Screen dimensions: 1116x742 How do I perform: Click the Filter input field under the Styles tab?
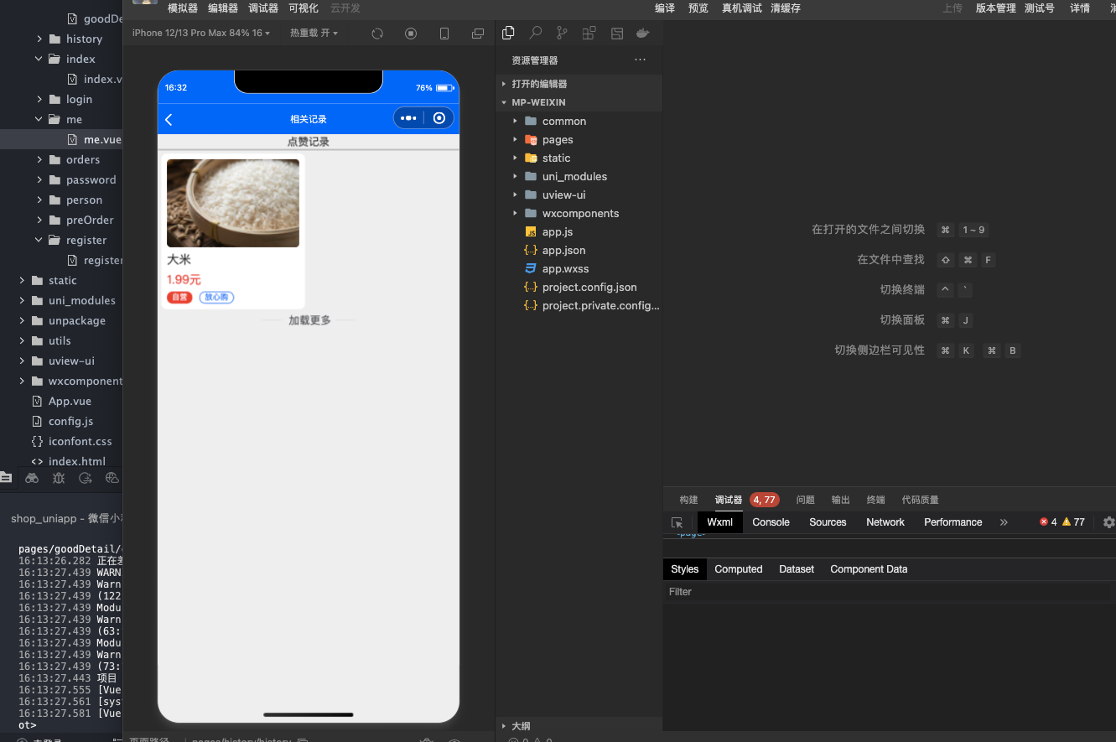click(x=755, y=591)
